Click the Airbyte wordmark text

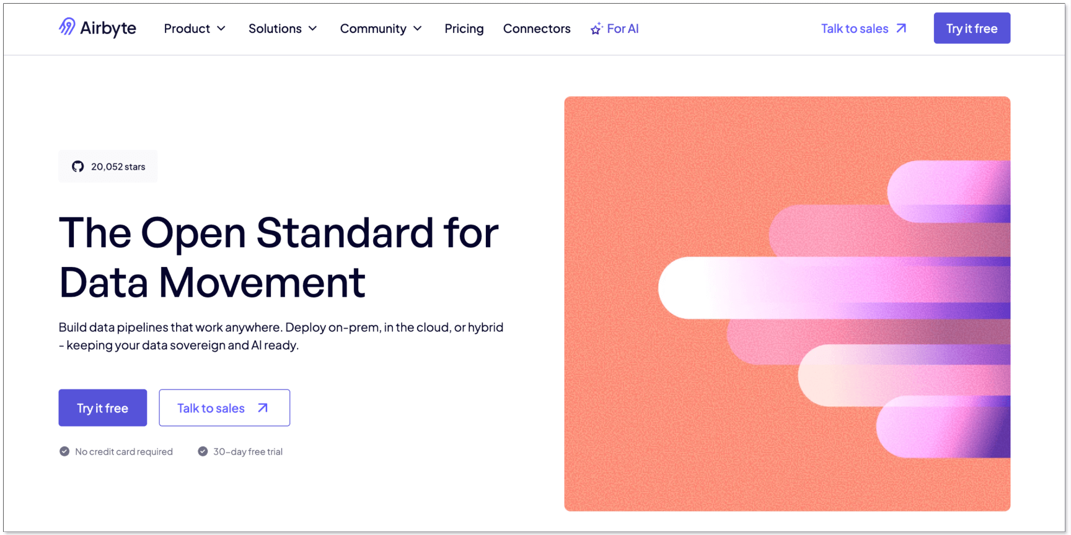coord(108,28)
